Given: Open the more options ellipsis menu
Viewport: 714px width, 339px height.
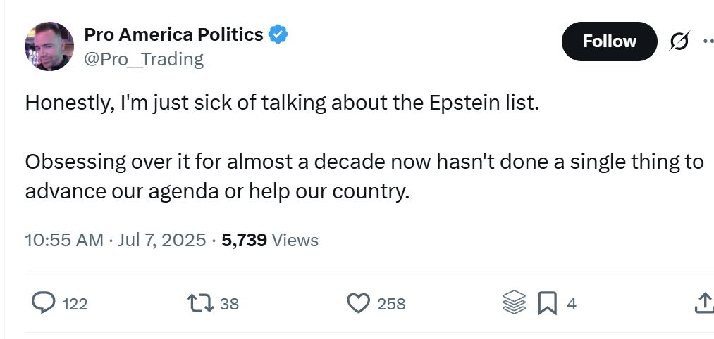Looking at the screenshot, I should (708, 41).
